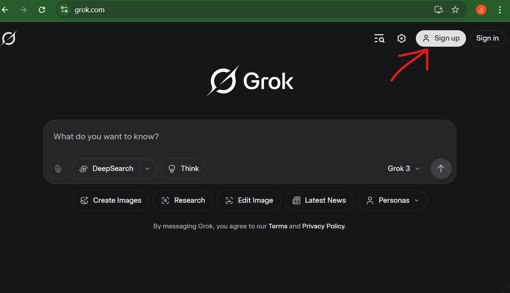Select the Latest News shortcut
This screenshot has height=293, width=510.
319,200
